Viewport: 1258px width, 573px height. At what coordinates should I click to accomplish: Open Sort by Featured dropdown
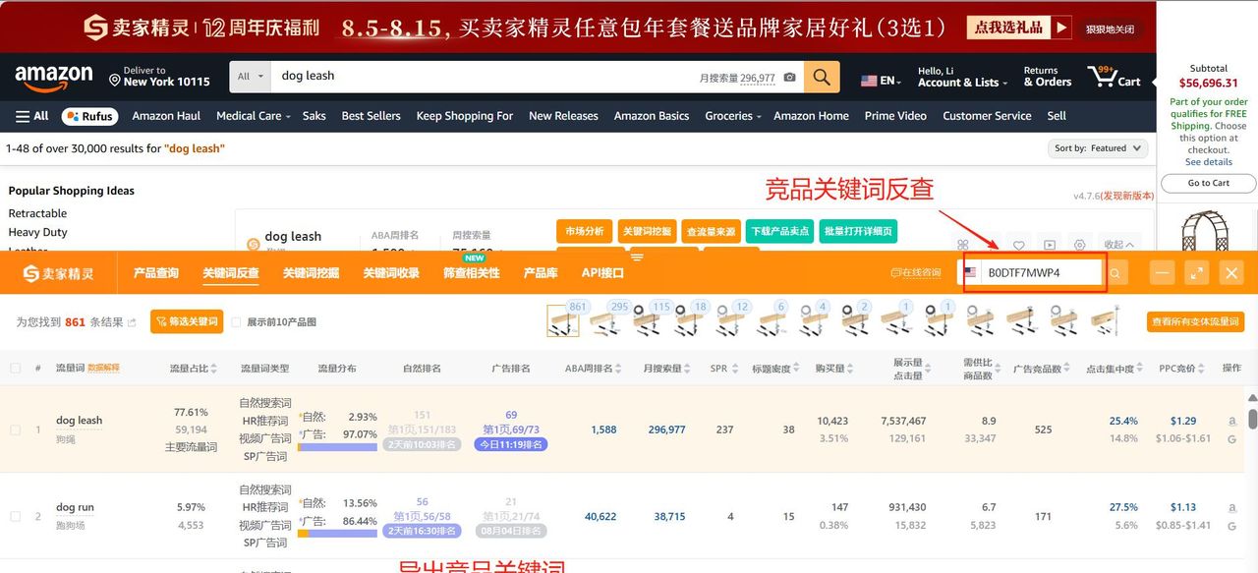pos(1098,148)
